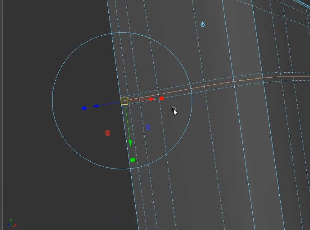Image resolution: width=310 pixels, height=230 pixels.
Task: Click the XYZ axis orientation indicator
Action: [11, 224]
